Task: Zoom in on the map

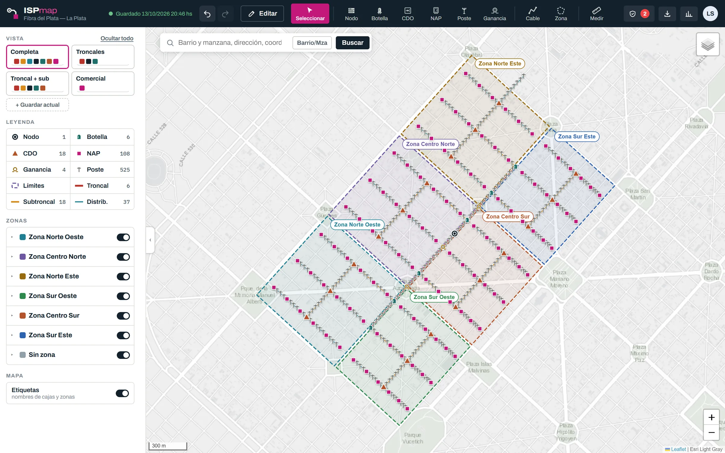Action: [711, 417]
